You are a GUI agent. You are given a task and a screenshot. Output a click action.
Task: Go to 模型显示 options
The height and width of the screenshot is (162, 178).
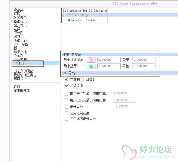[20, 21]
